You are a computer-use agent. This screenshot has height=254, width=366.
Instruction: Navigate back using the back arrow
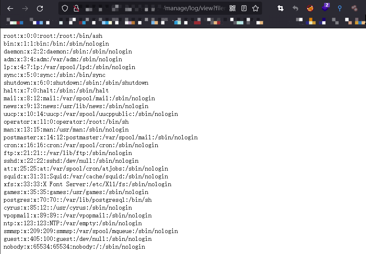[10, 8]
